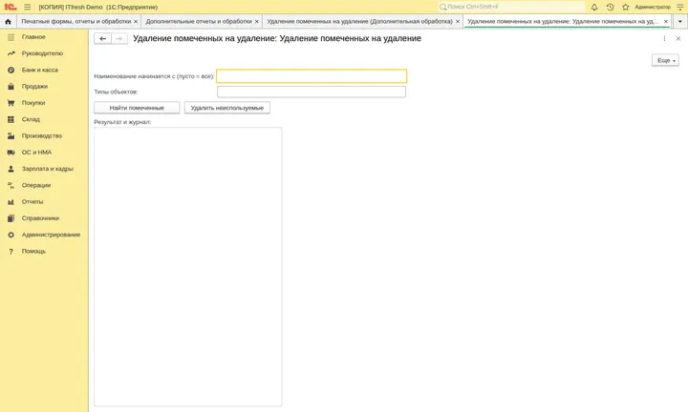The width and height of the screenshot is (688, 412).
Task: Click the search field Поиск Ctrl+Shift+F
Action: click(511, 7)
